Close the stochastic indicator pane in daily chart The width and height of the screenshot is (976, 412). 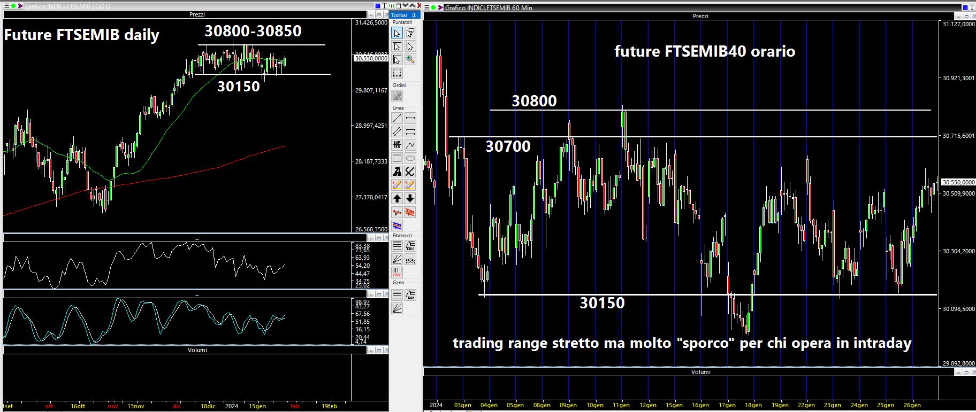386,294
